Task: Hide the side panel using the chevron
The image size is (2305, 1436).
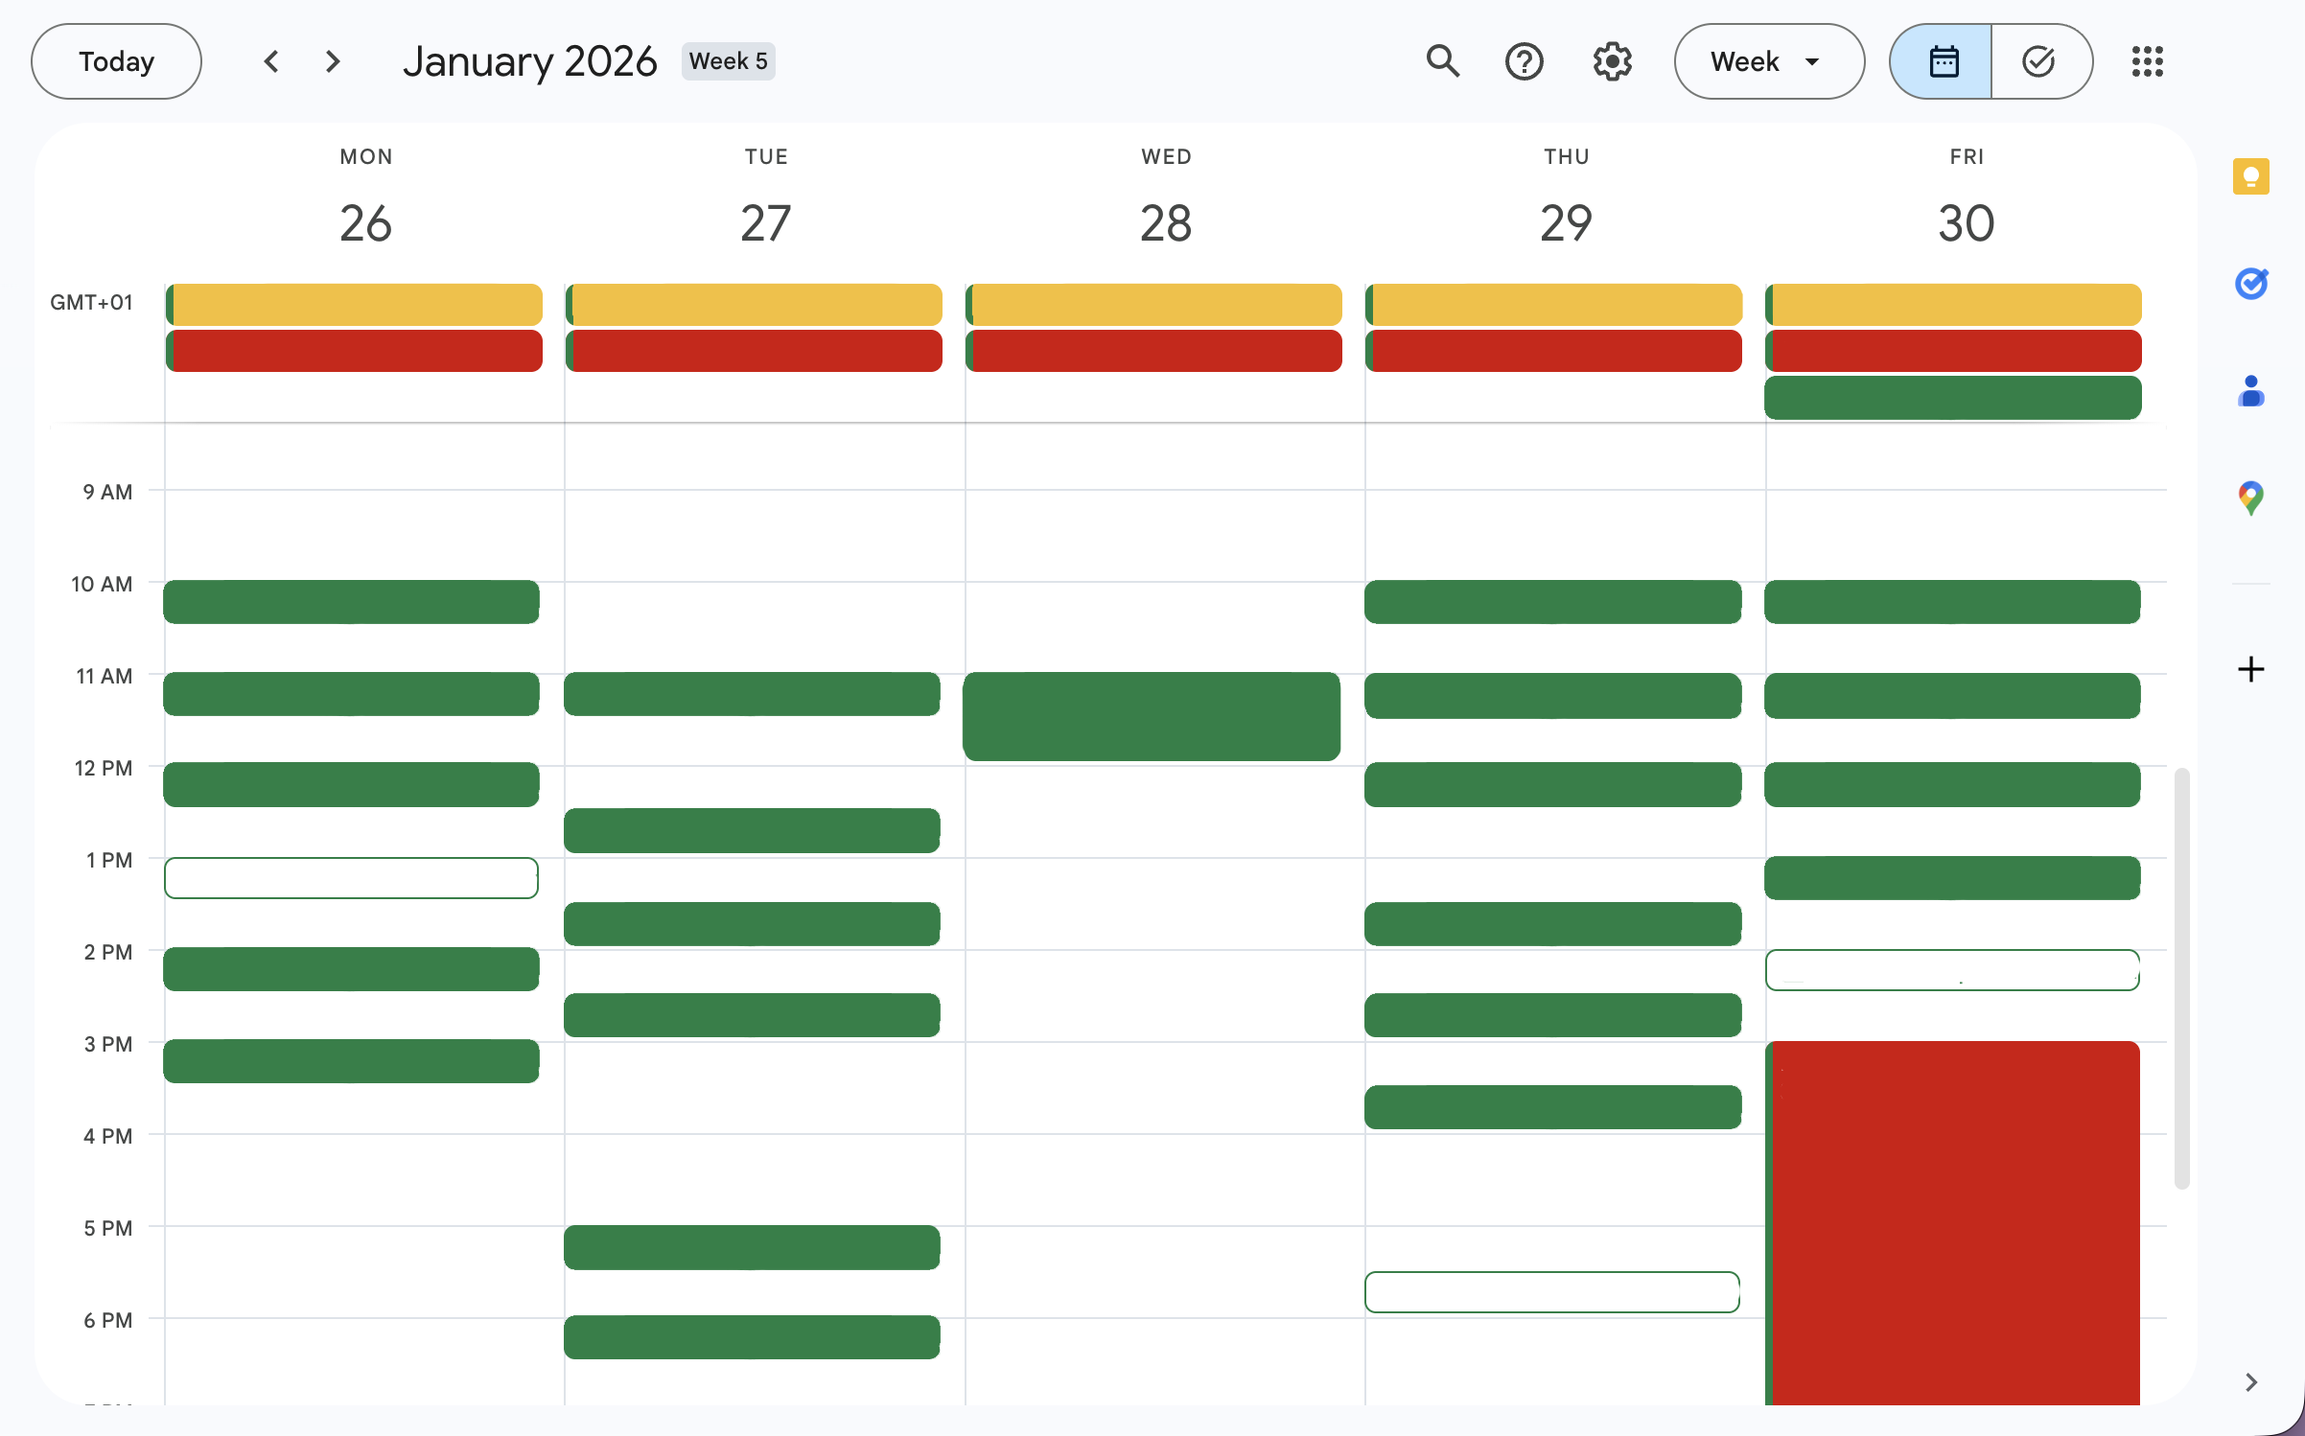Action: click(2250, 1381)
